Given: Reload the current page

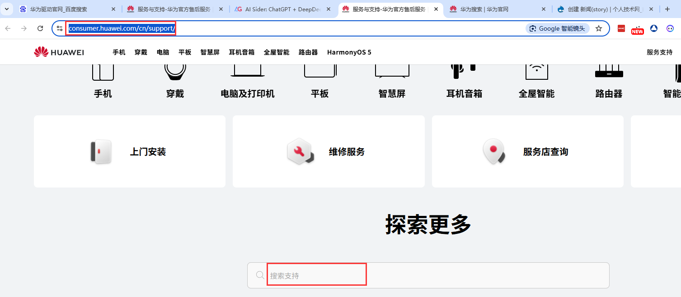Looking at the screenshot, I should (40, 28).
